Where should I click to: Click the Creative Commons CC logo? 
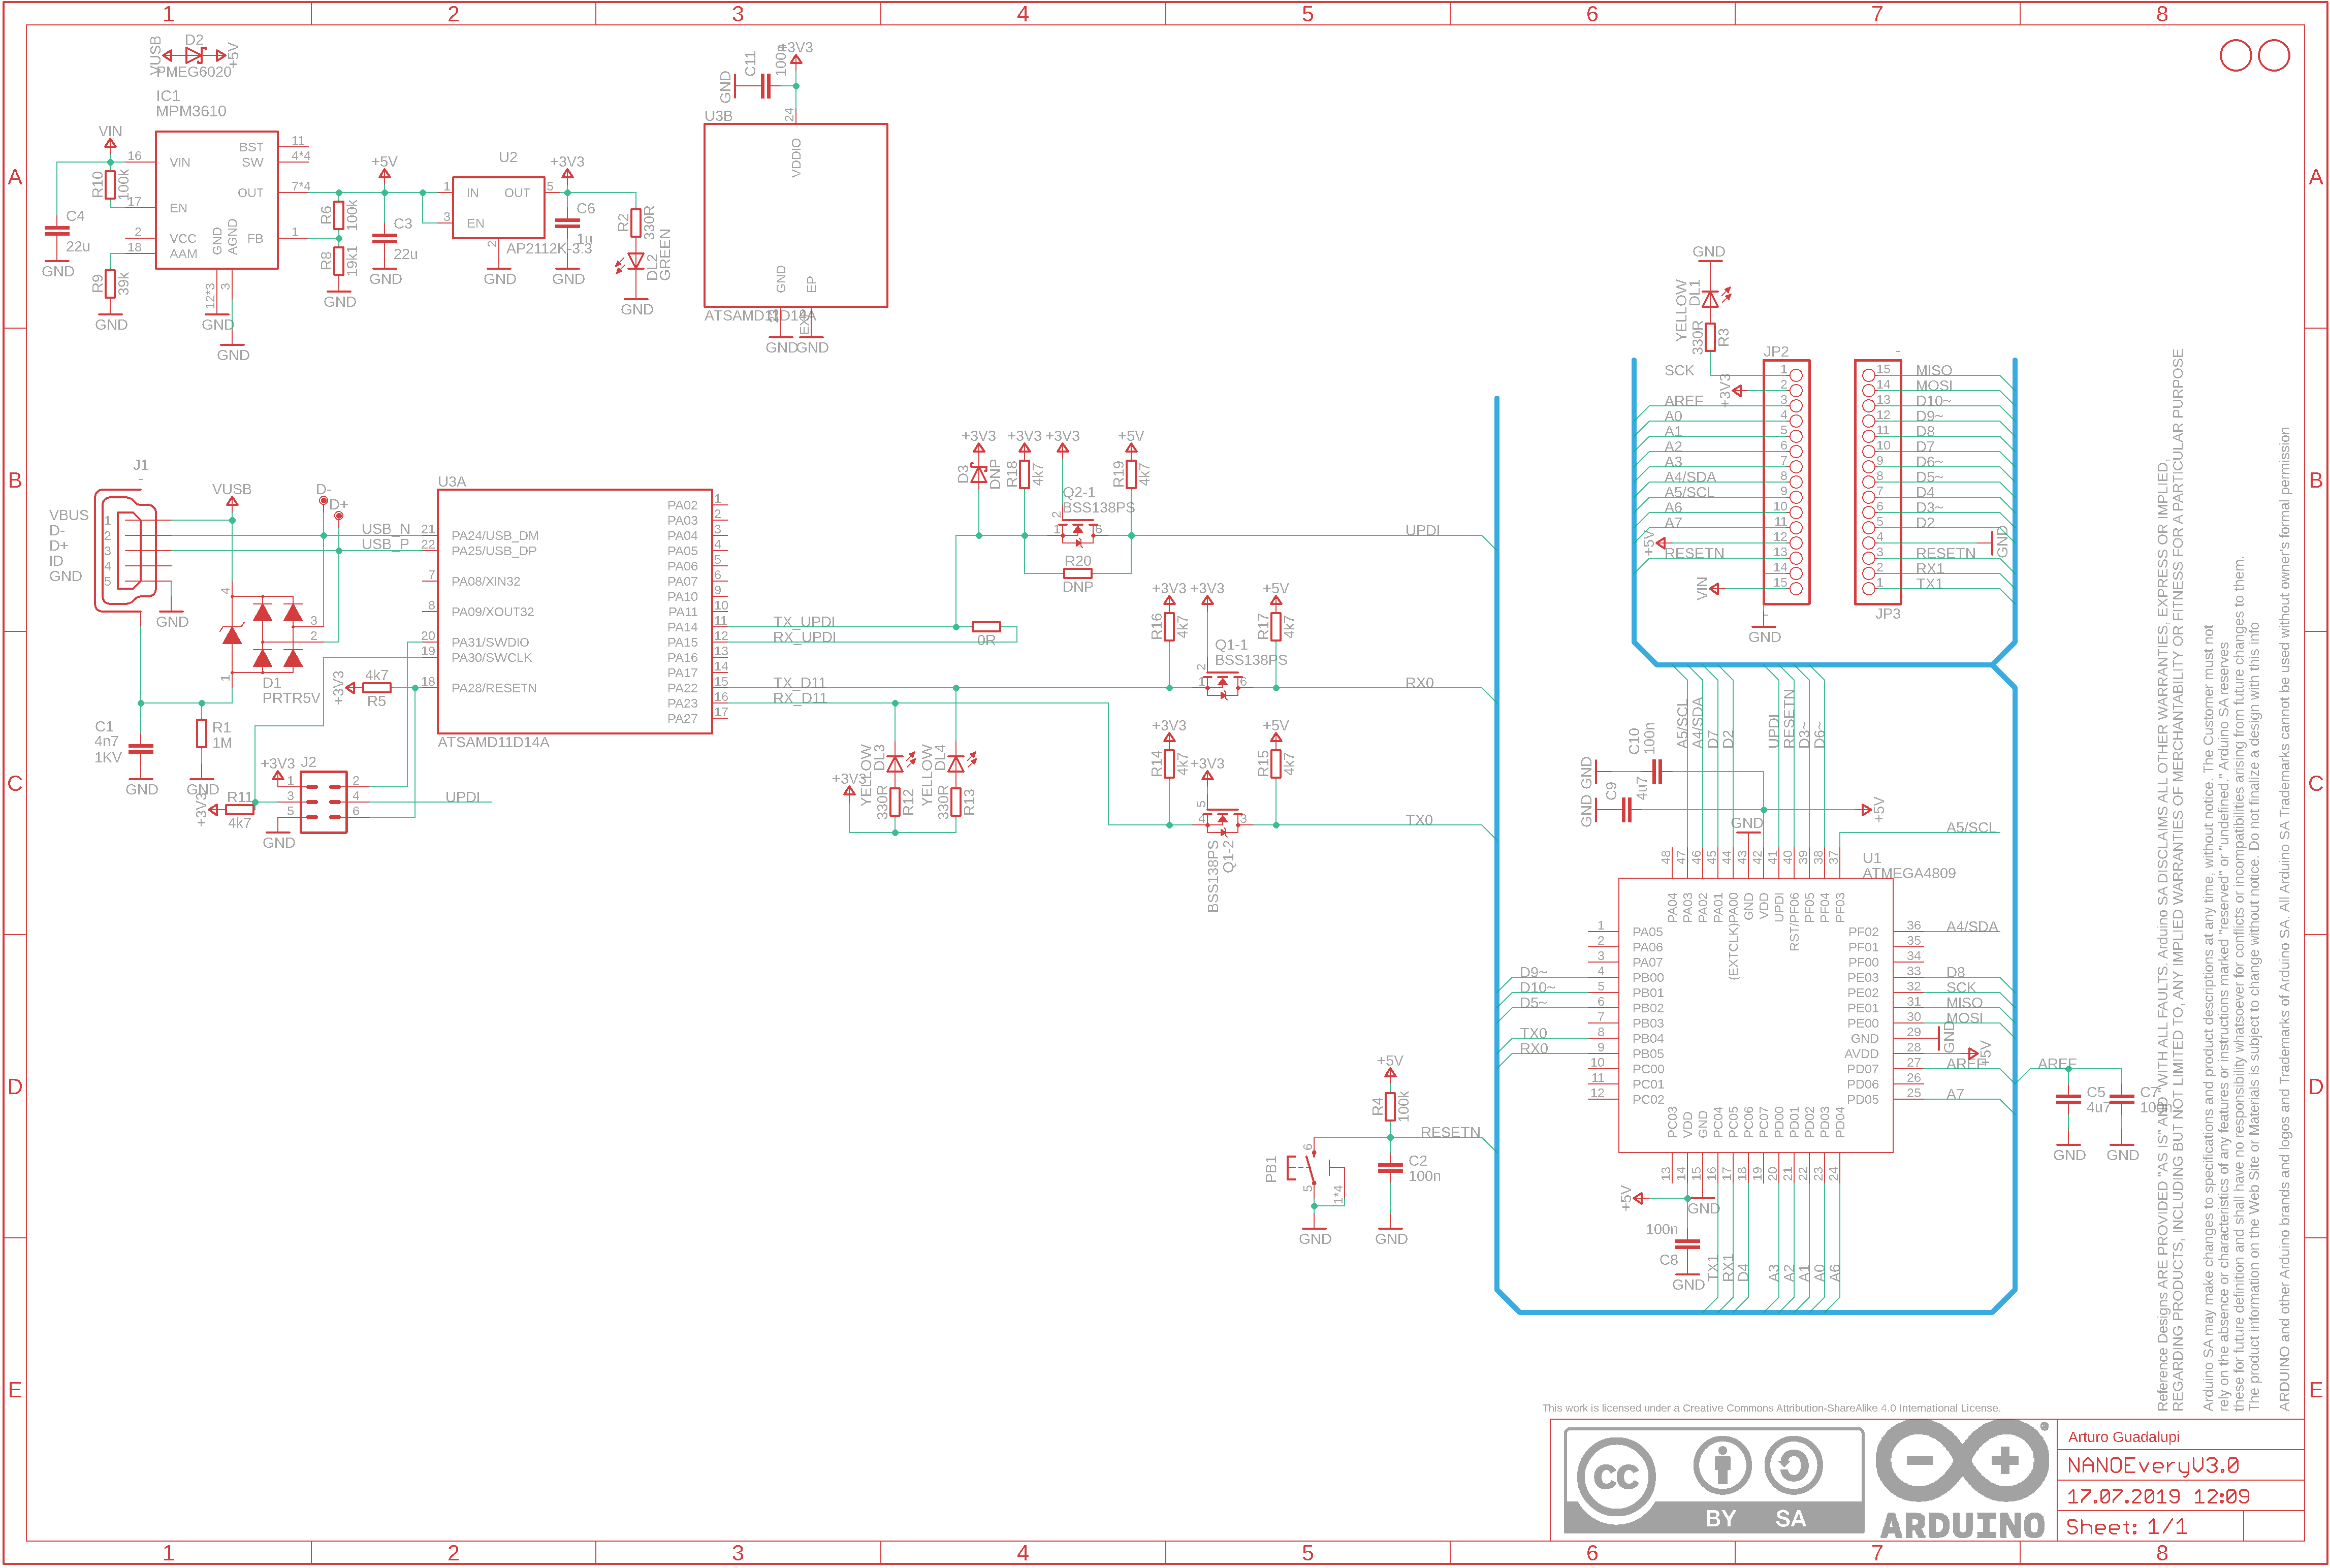pos(1615,1477)
